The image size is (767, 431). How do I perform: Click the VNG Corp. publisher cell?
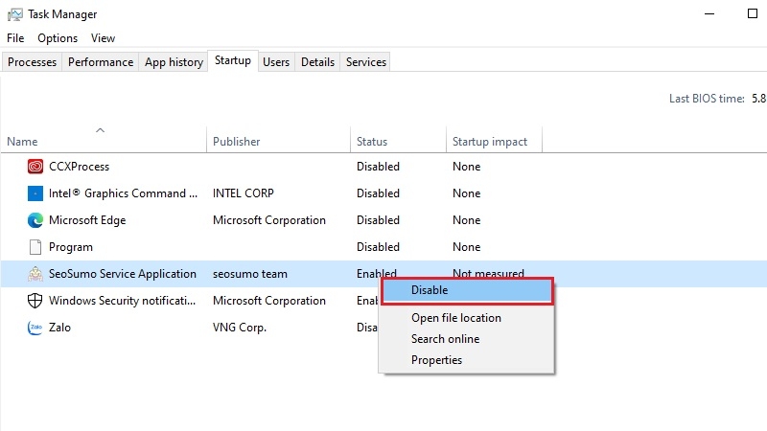tap(240, 328)
